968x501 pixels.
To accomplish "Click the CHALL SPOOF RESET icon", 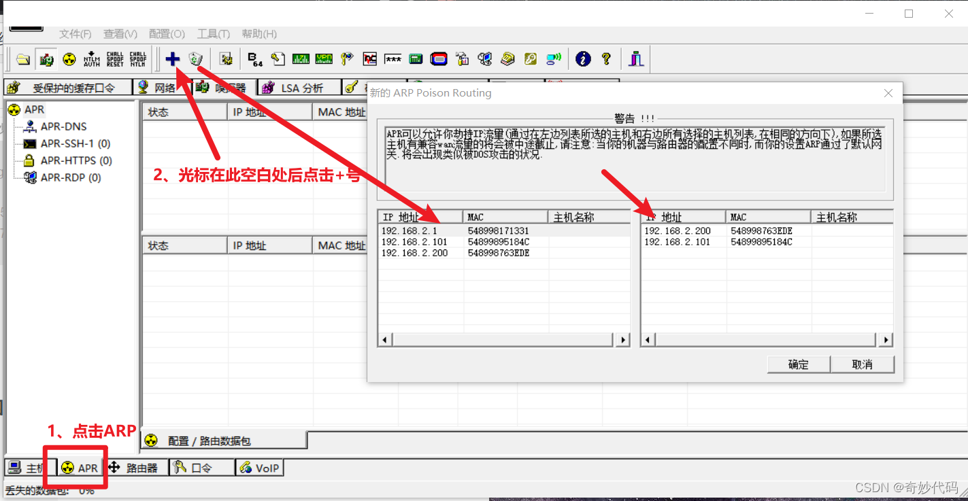I will pyautogui.click(x=115, y=59).
